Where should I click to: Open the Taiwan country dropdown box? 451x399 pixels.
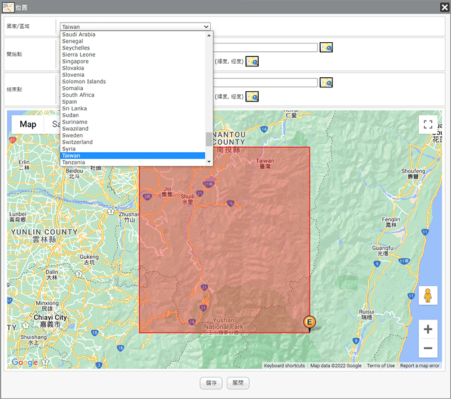click(135, 26)
